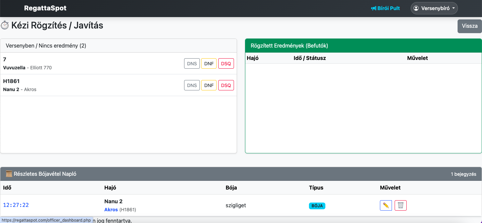Click the trash delete icon in log row

click(400, 205)
